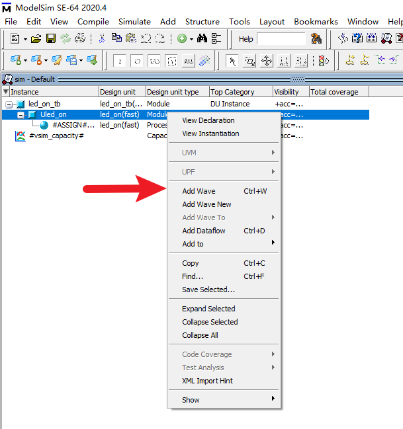The height and width of the screenshot is (429, 403).
Task: Toggle the Pan mode four-arrow button
Action: 267,61
